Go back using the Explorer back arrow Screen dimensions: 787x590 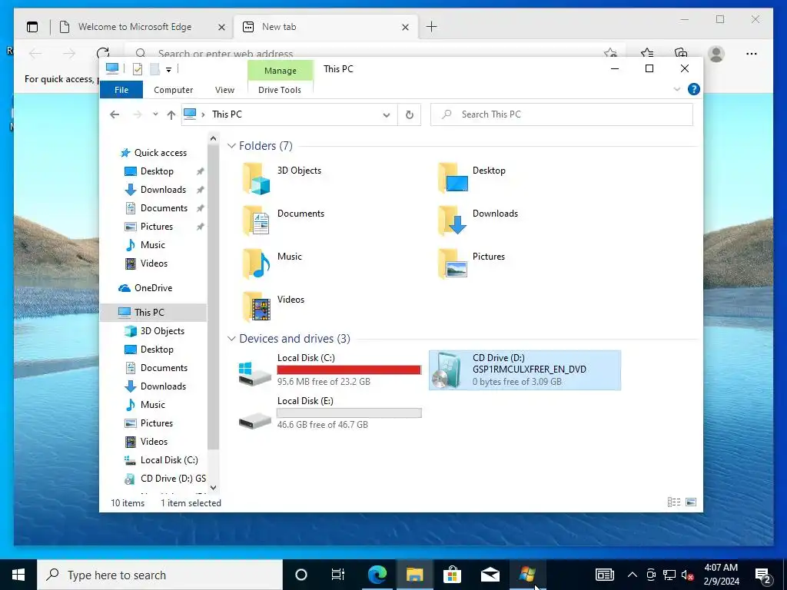(x=115, y=115)
